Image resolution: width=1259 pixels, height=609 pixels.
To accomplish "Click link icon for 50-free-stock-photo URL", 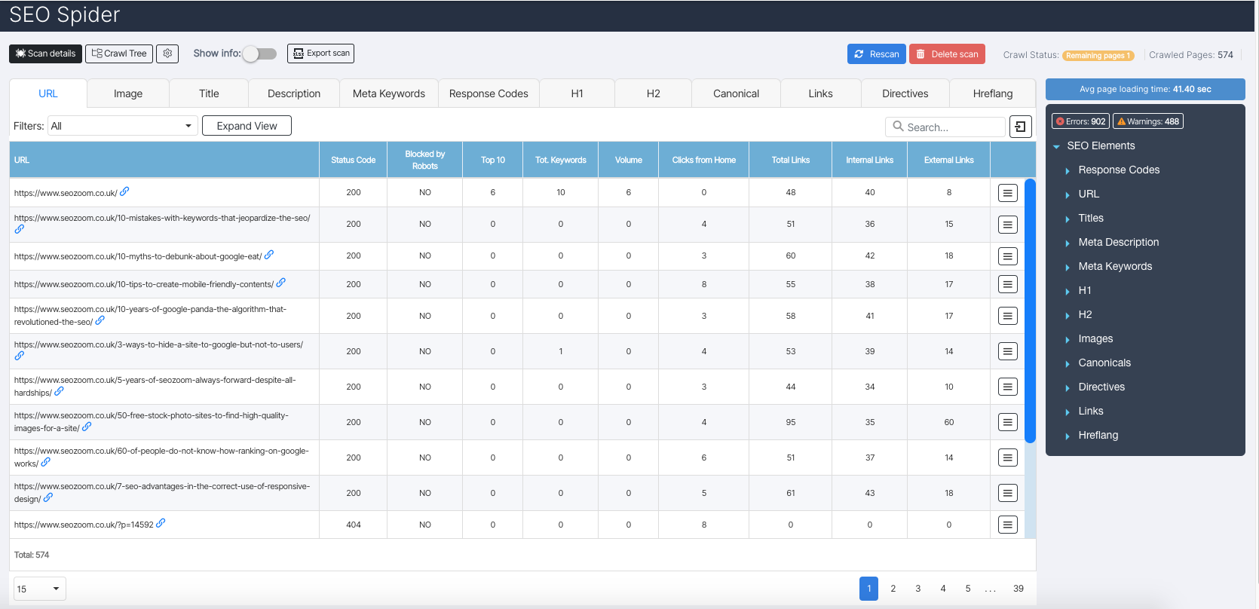I will [87, 427].
